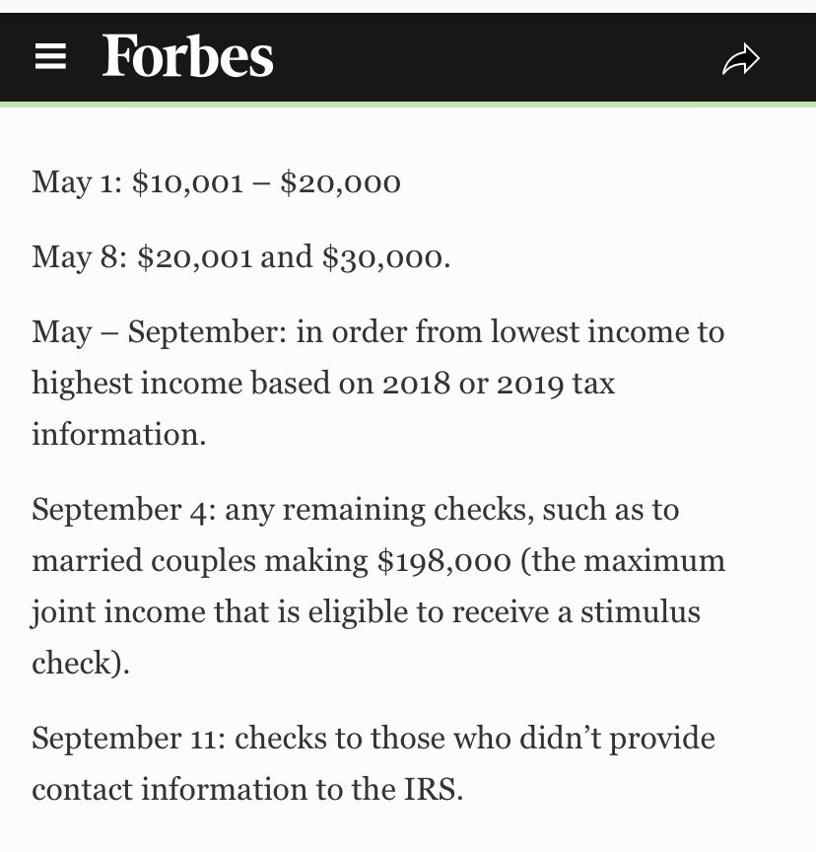Image resolution: width=816 pixels, height=852 pixels.
Task: Click the "September 11" date text
Action: (x=127, y=738)
